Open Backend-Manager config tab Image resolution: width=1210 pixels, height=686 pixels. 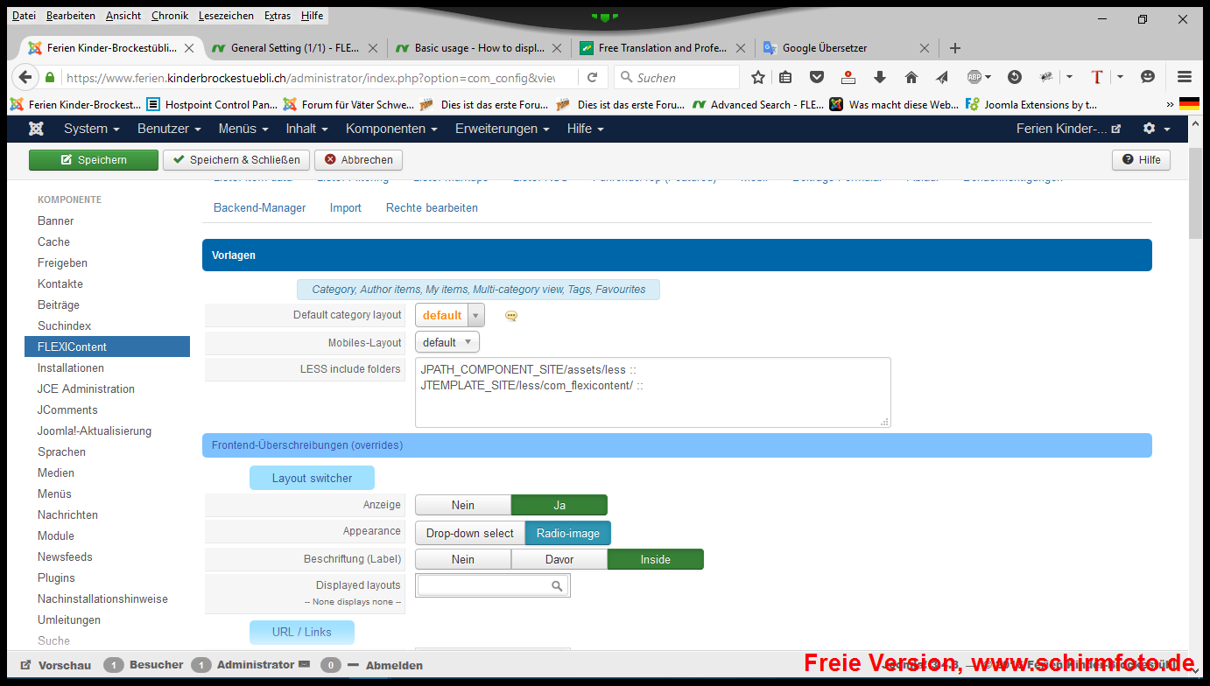coord(260,207)
